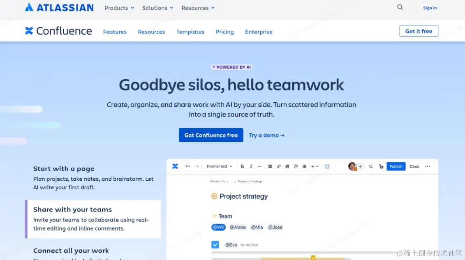465x260 pixels.
Task: Click the Goodbye silos, hello teamwork headline
Action: click(x=231, y=85)
